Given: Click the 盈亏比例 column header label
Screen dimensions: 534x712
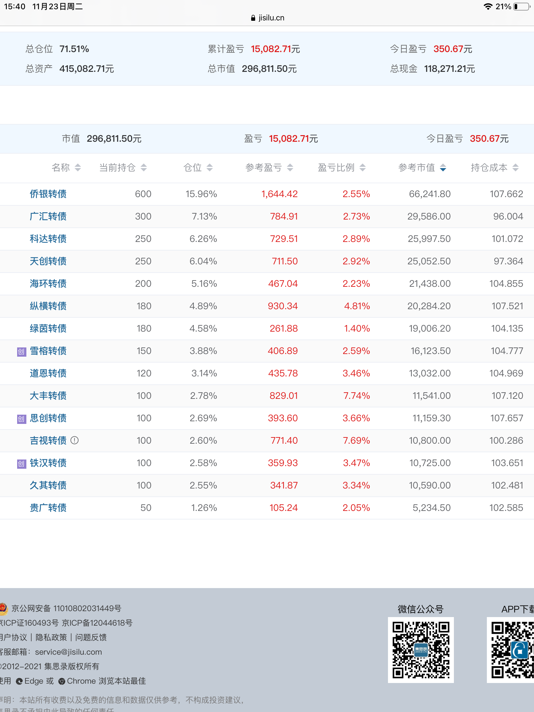Looking at the screenshot, I should pyautogui.click(x=336, y=167).
